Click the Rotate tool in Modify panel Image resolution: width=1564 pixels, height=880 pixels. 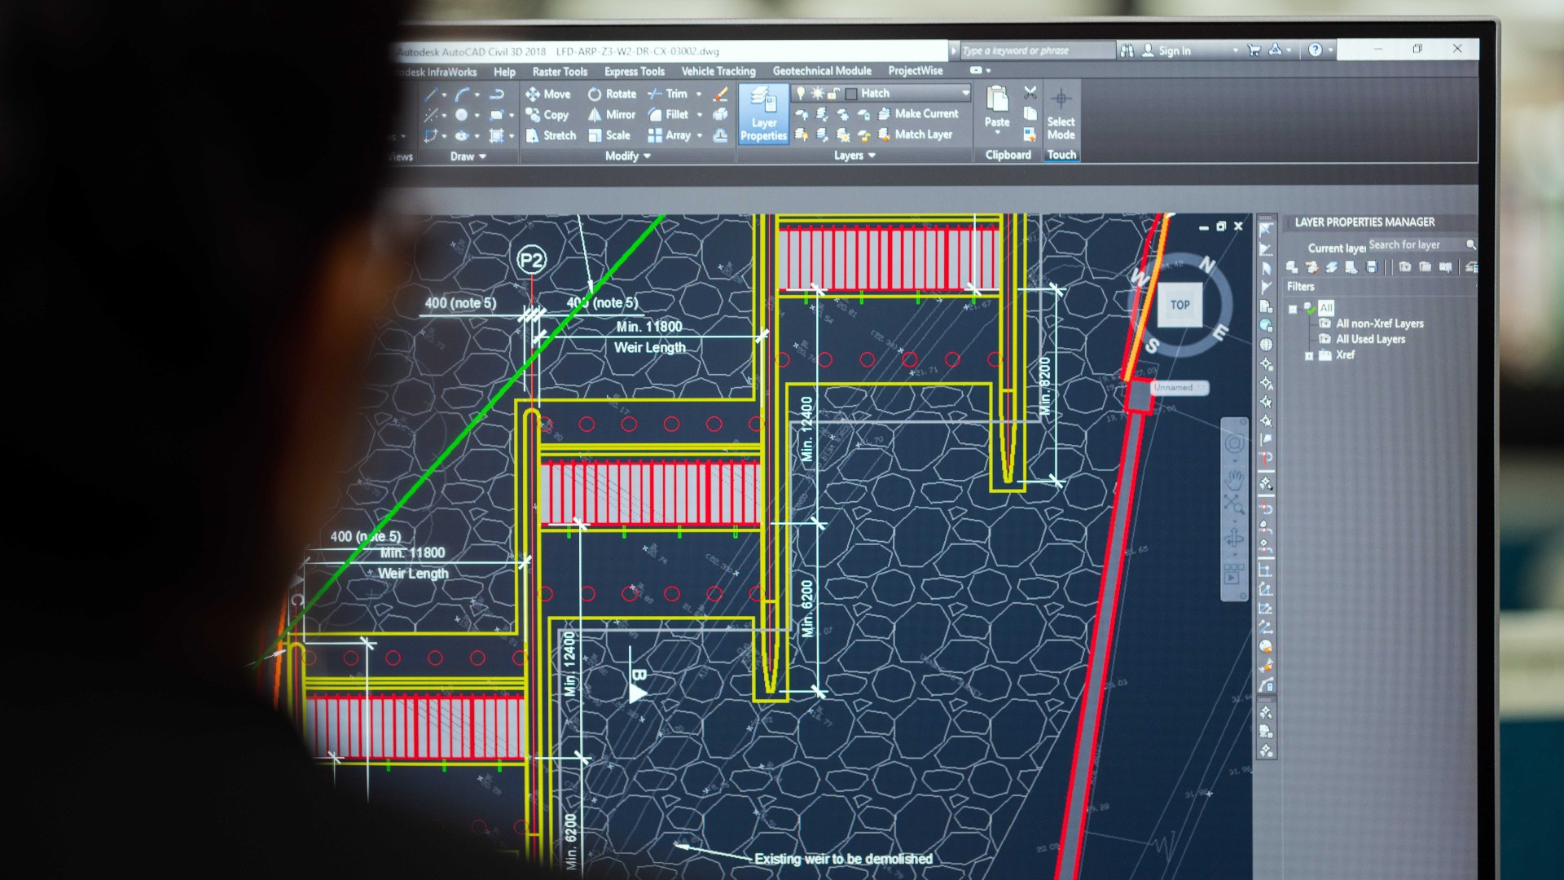pos(612,94)
